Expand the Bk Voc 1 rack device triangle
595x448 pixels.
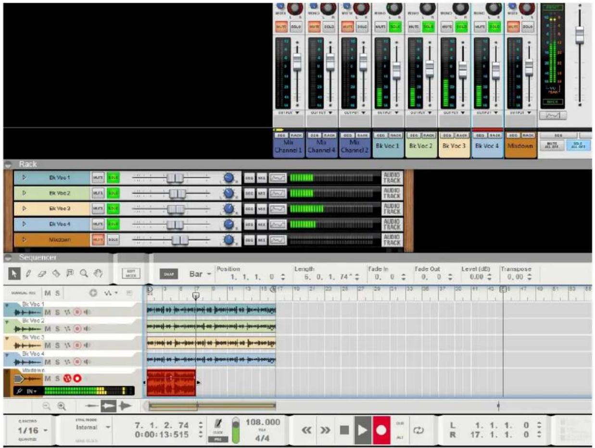(24, 177)
